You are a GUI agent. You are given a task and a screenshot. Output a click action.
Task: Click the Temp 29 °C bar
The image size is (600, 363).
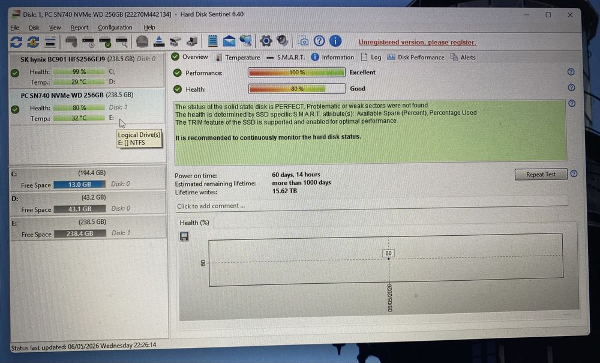click(x=79, y=82)
